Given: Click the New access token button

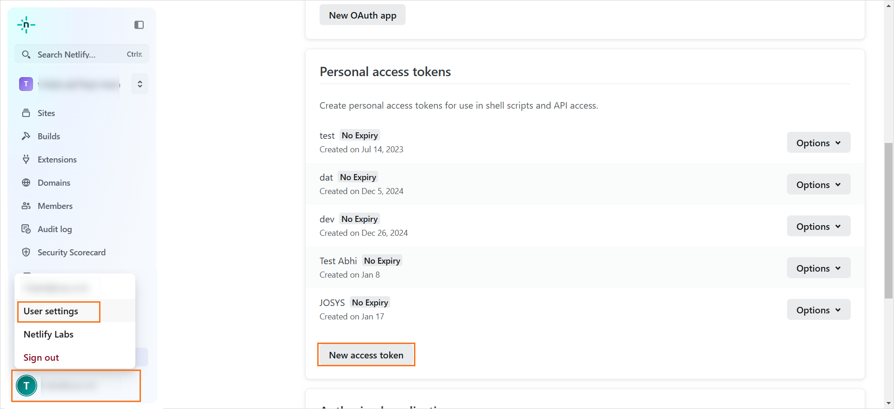Looking at the screenshot, I should point(366,355).
